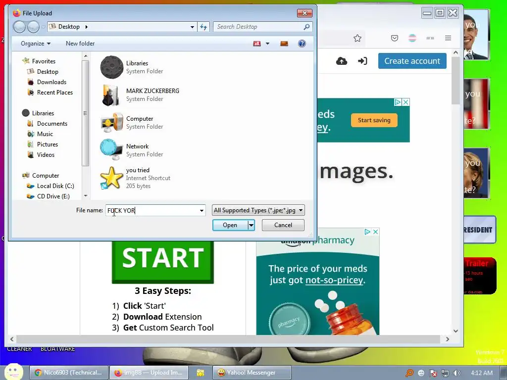Close the Amazon pharmacy ad with X
This screenshot has width=507, height=380.
[375, 232]
